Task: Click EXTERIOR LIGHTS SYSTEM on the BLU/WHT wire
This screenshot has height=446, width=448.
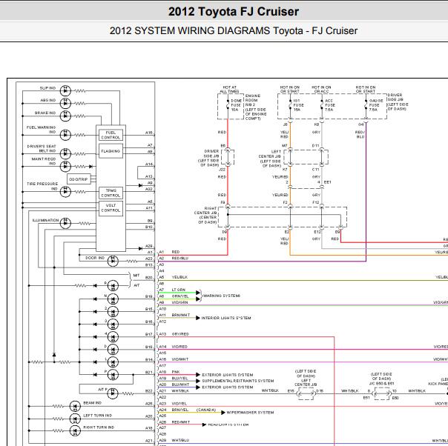Action: [x=228, y=387]
